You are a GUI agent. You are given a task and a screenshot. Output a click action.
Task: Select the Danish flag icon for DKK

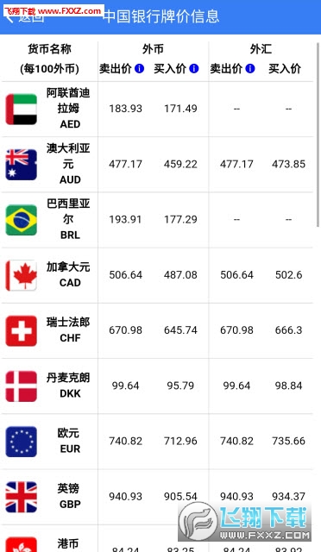coord(22,386)
